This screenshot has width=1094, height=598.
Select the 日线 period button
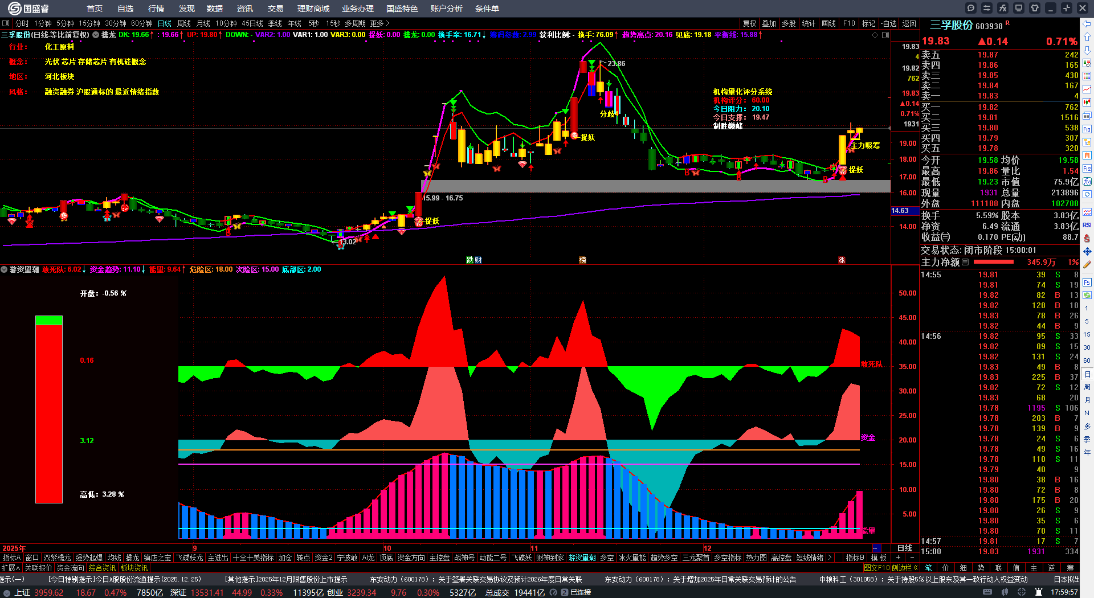click(x=165, y=23)
